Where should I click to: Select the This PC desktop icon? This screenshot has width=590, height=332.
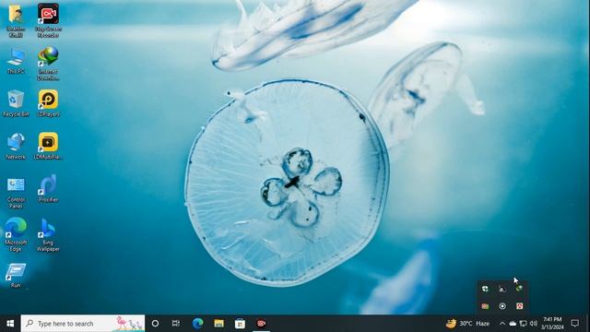click(x=16, y=61)
